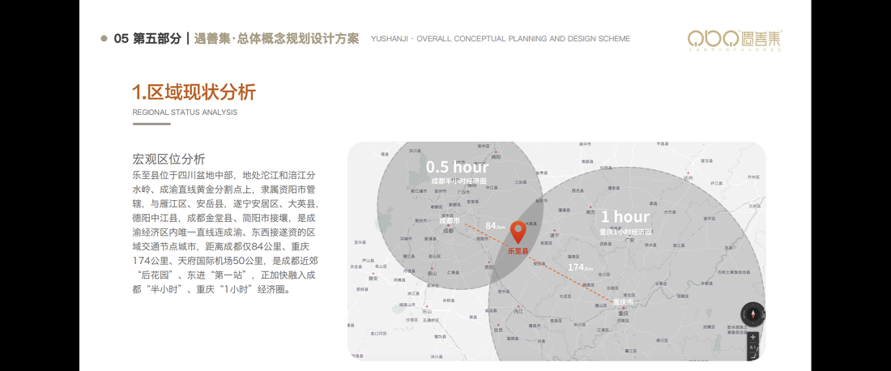Viewport: 891px width, 371px height.
Task: Click the red location pin on the map
Action: (x=518, y=232)
